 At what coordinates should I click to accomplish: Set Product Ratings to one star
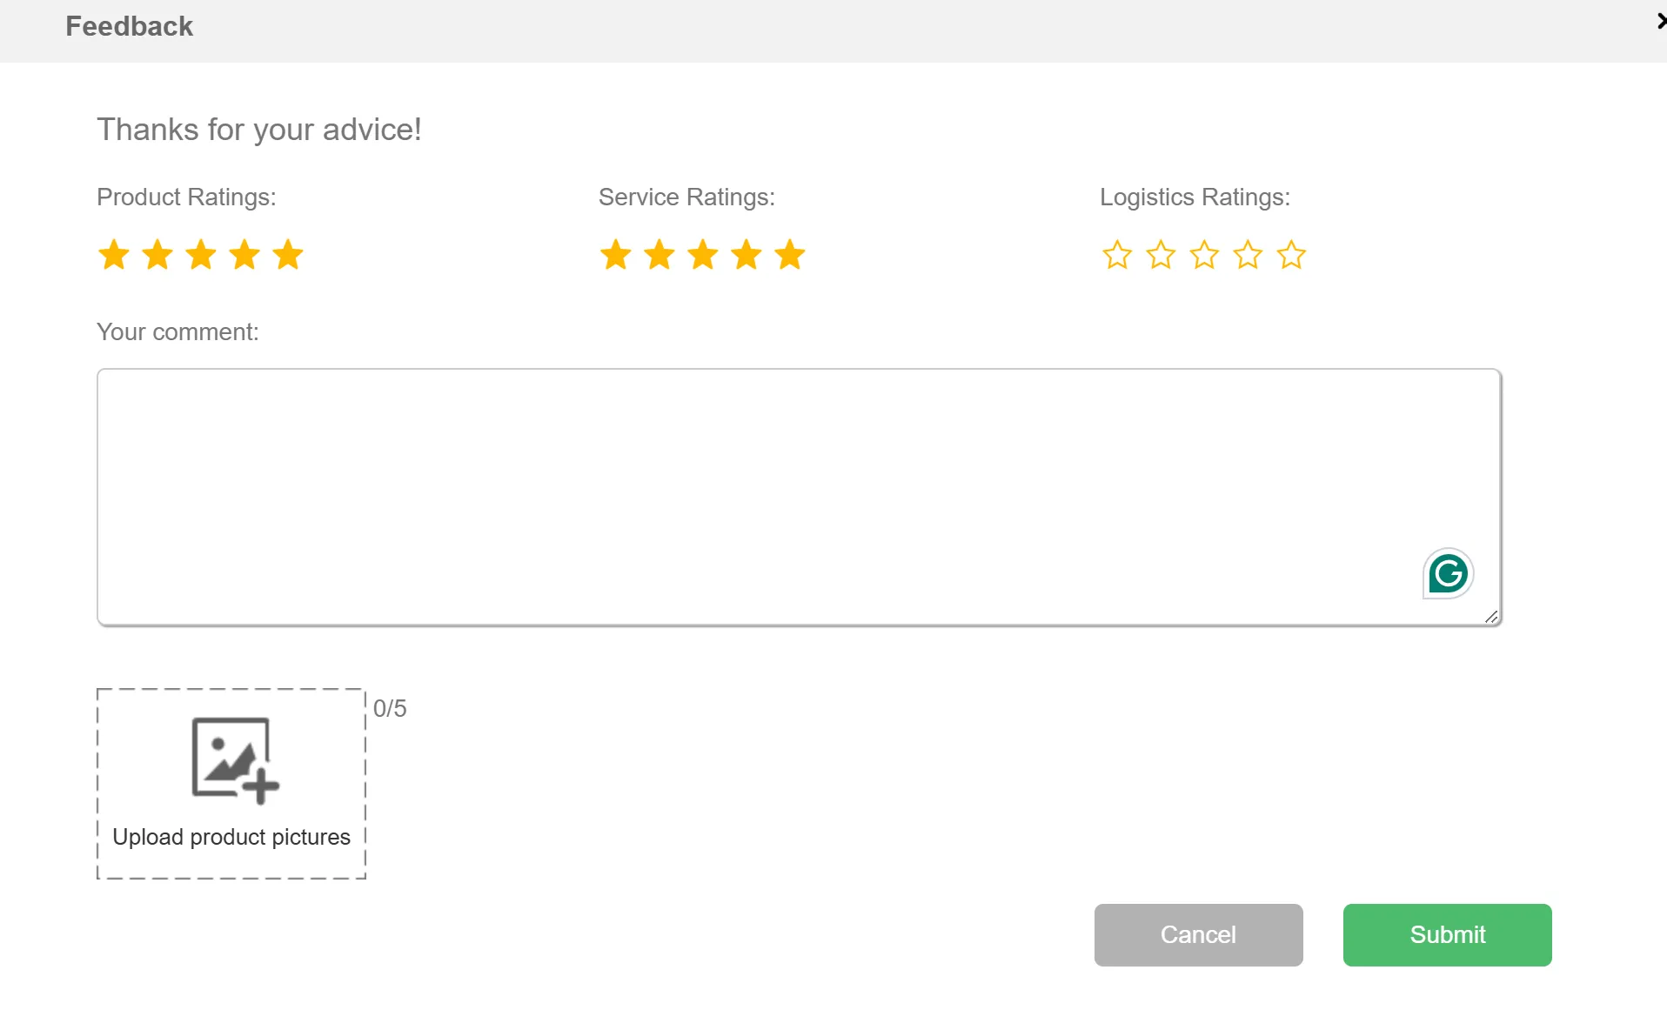(114, 256)
